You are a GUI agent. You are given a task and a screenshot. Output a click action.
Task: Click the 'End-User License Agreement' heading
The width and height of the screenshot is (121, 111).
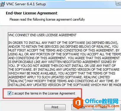click(x=32, y=13)
